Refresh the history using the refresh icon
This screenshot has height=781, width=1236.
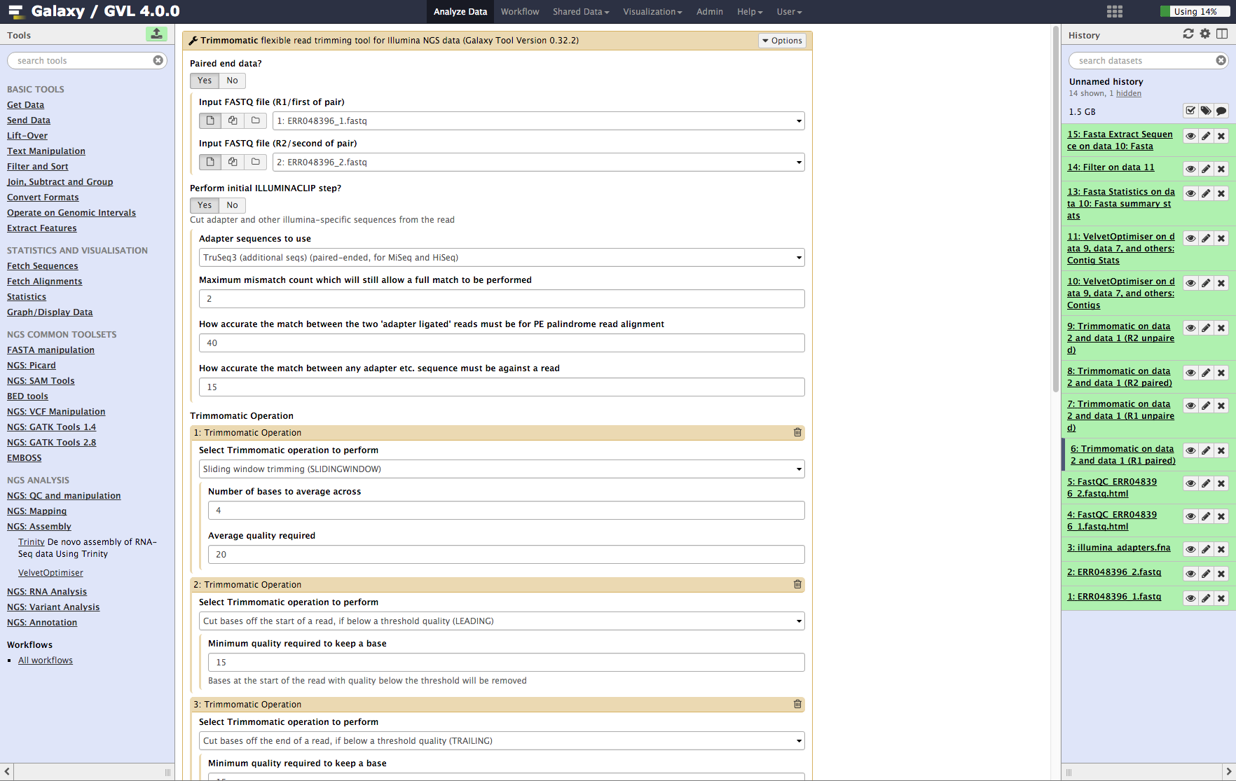[1188, 34]
